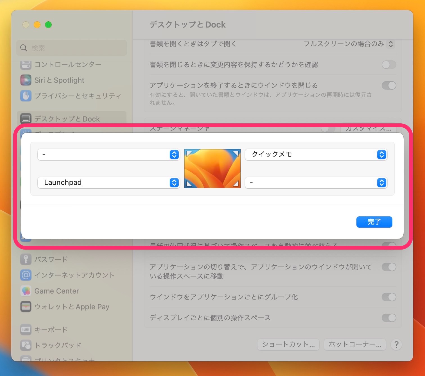Image resolution: width=425 pixels, height=376 pixels.
Task: Open the top-left hot corner dropdown
Action: (108, 155)
